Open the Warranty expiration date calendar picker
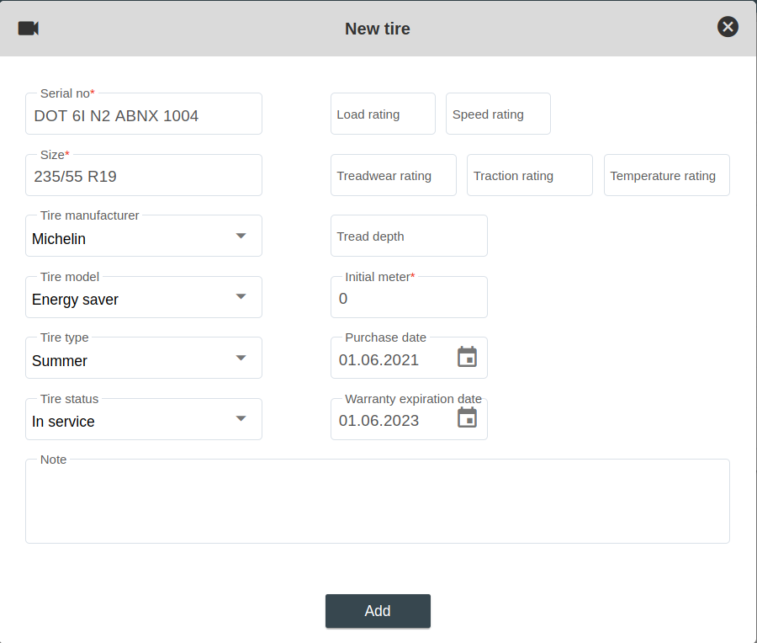Viewport: 757px width, 643px height. point(467,418)
